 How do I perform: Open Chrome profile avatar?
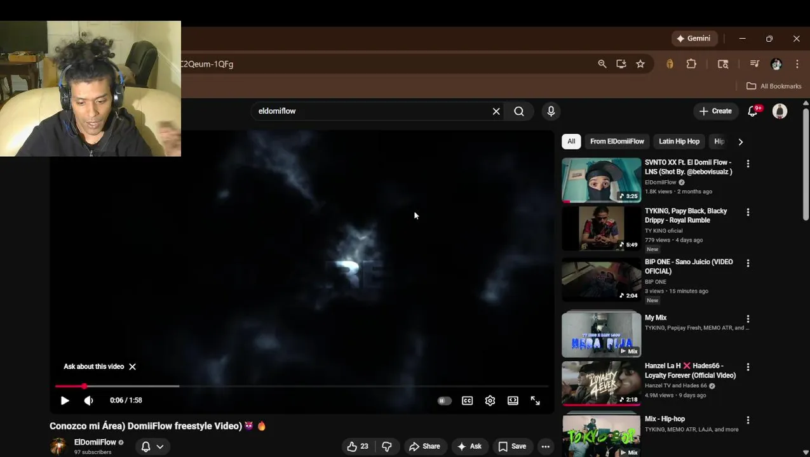coord(776,64)
